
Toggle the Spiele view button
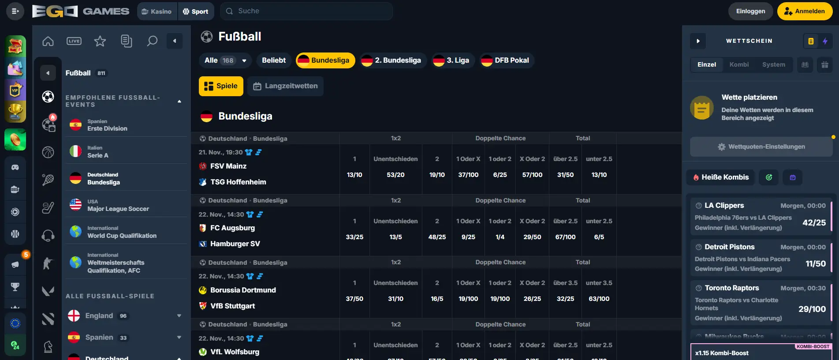221,86
